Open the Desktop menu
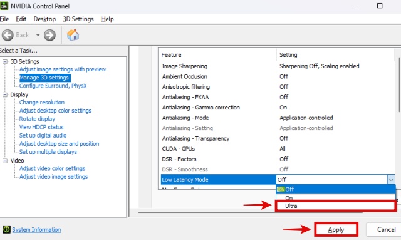 (44, 19)
